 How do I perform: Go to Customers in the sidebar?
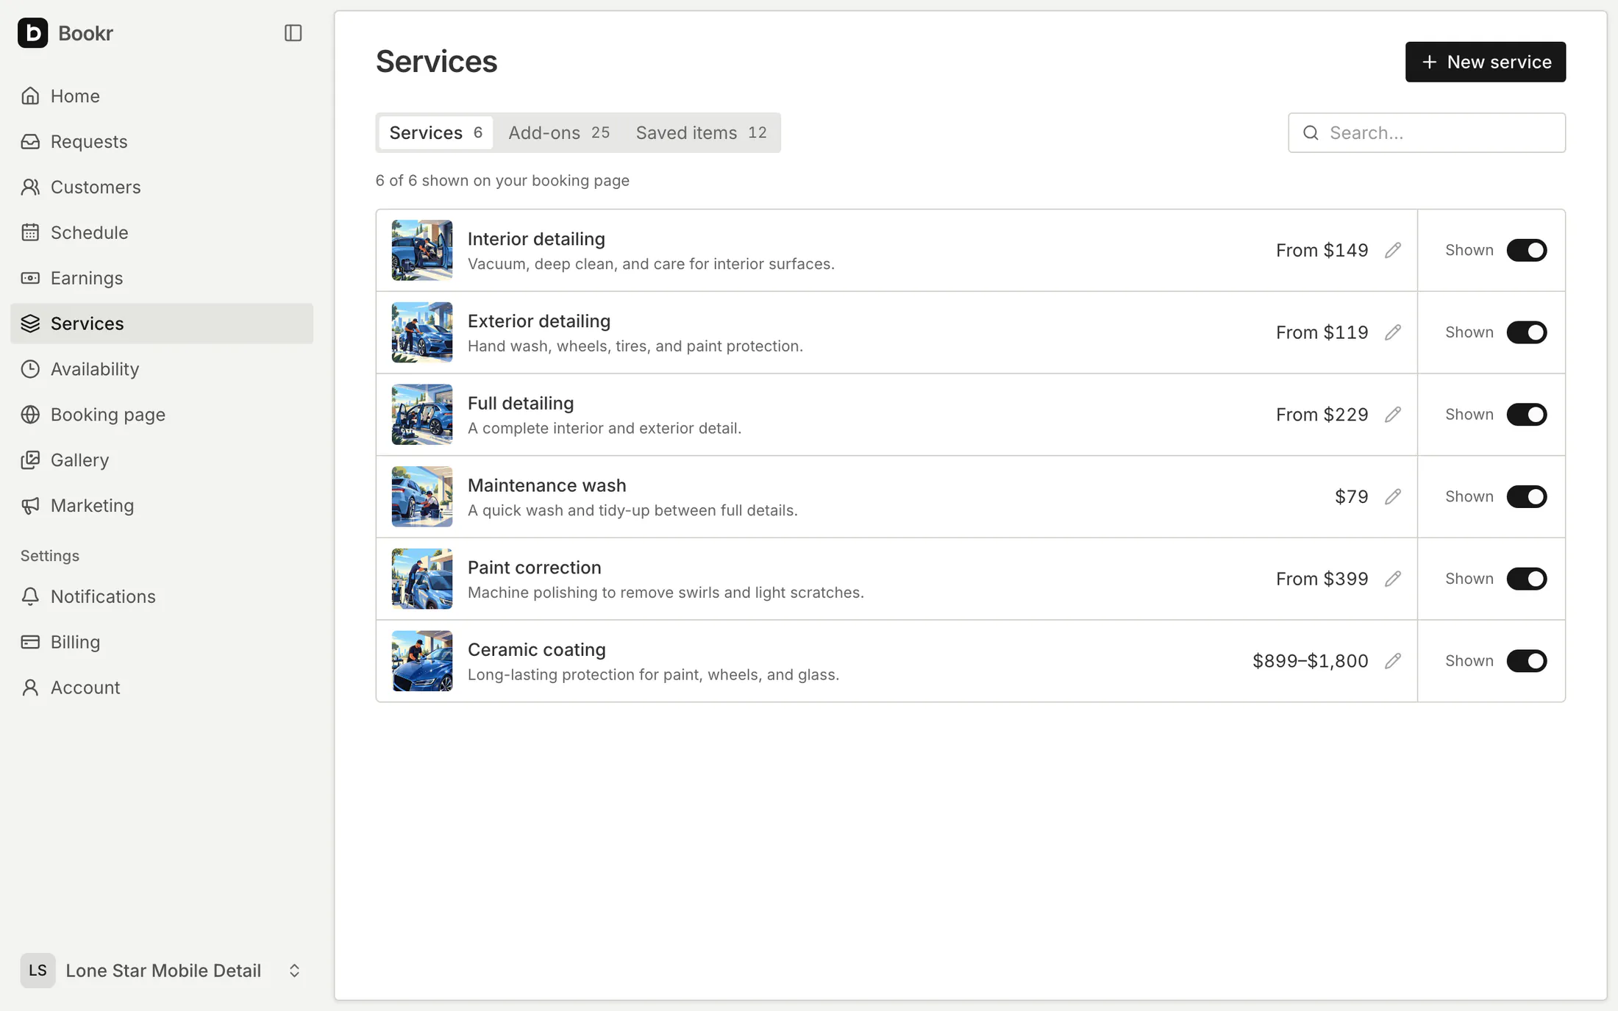tap(162, 187)
